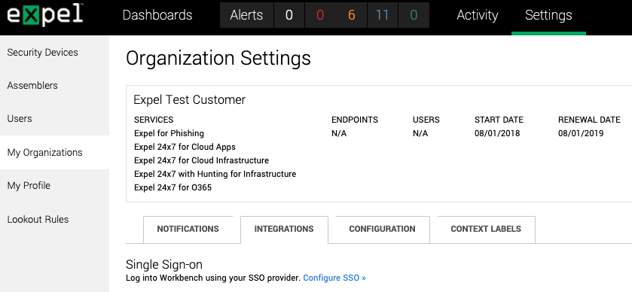The width and height of the screenshot is (632, 292).
Task: Select the white alert count 0
Action: tap(289, 15)
